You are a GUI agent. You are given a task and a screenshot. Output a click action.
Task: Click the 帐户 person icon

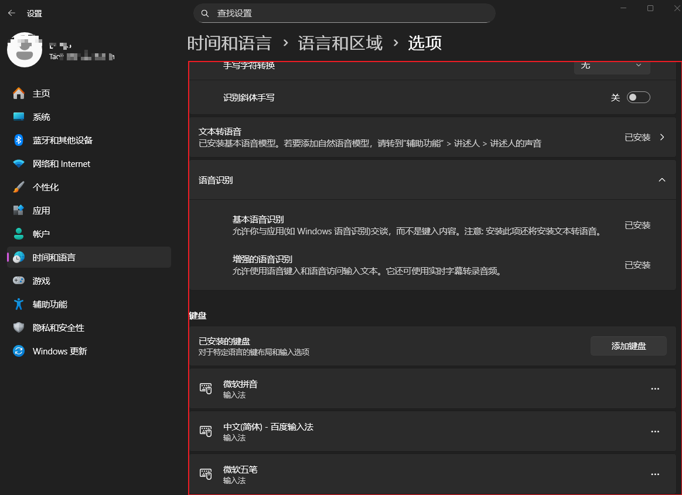(x=19, y=234)
